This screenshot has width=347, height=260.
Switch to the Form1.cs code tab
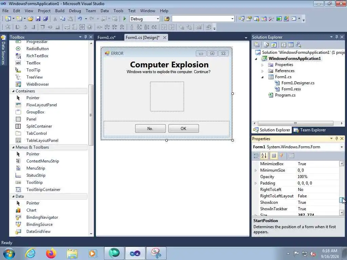click(106, 37)
